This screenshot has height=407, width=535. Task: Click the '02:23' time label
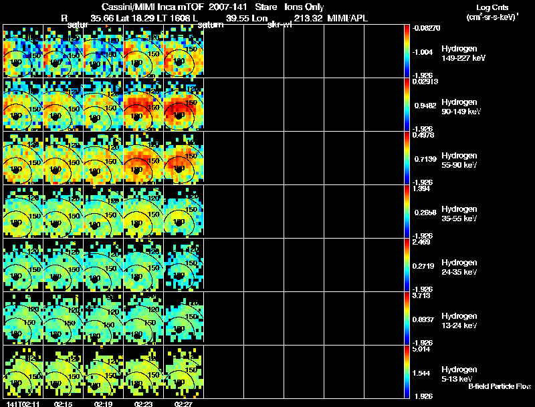click(x=143, y=404)
